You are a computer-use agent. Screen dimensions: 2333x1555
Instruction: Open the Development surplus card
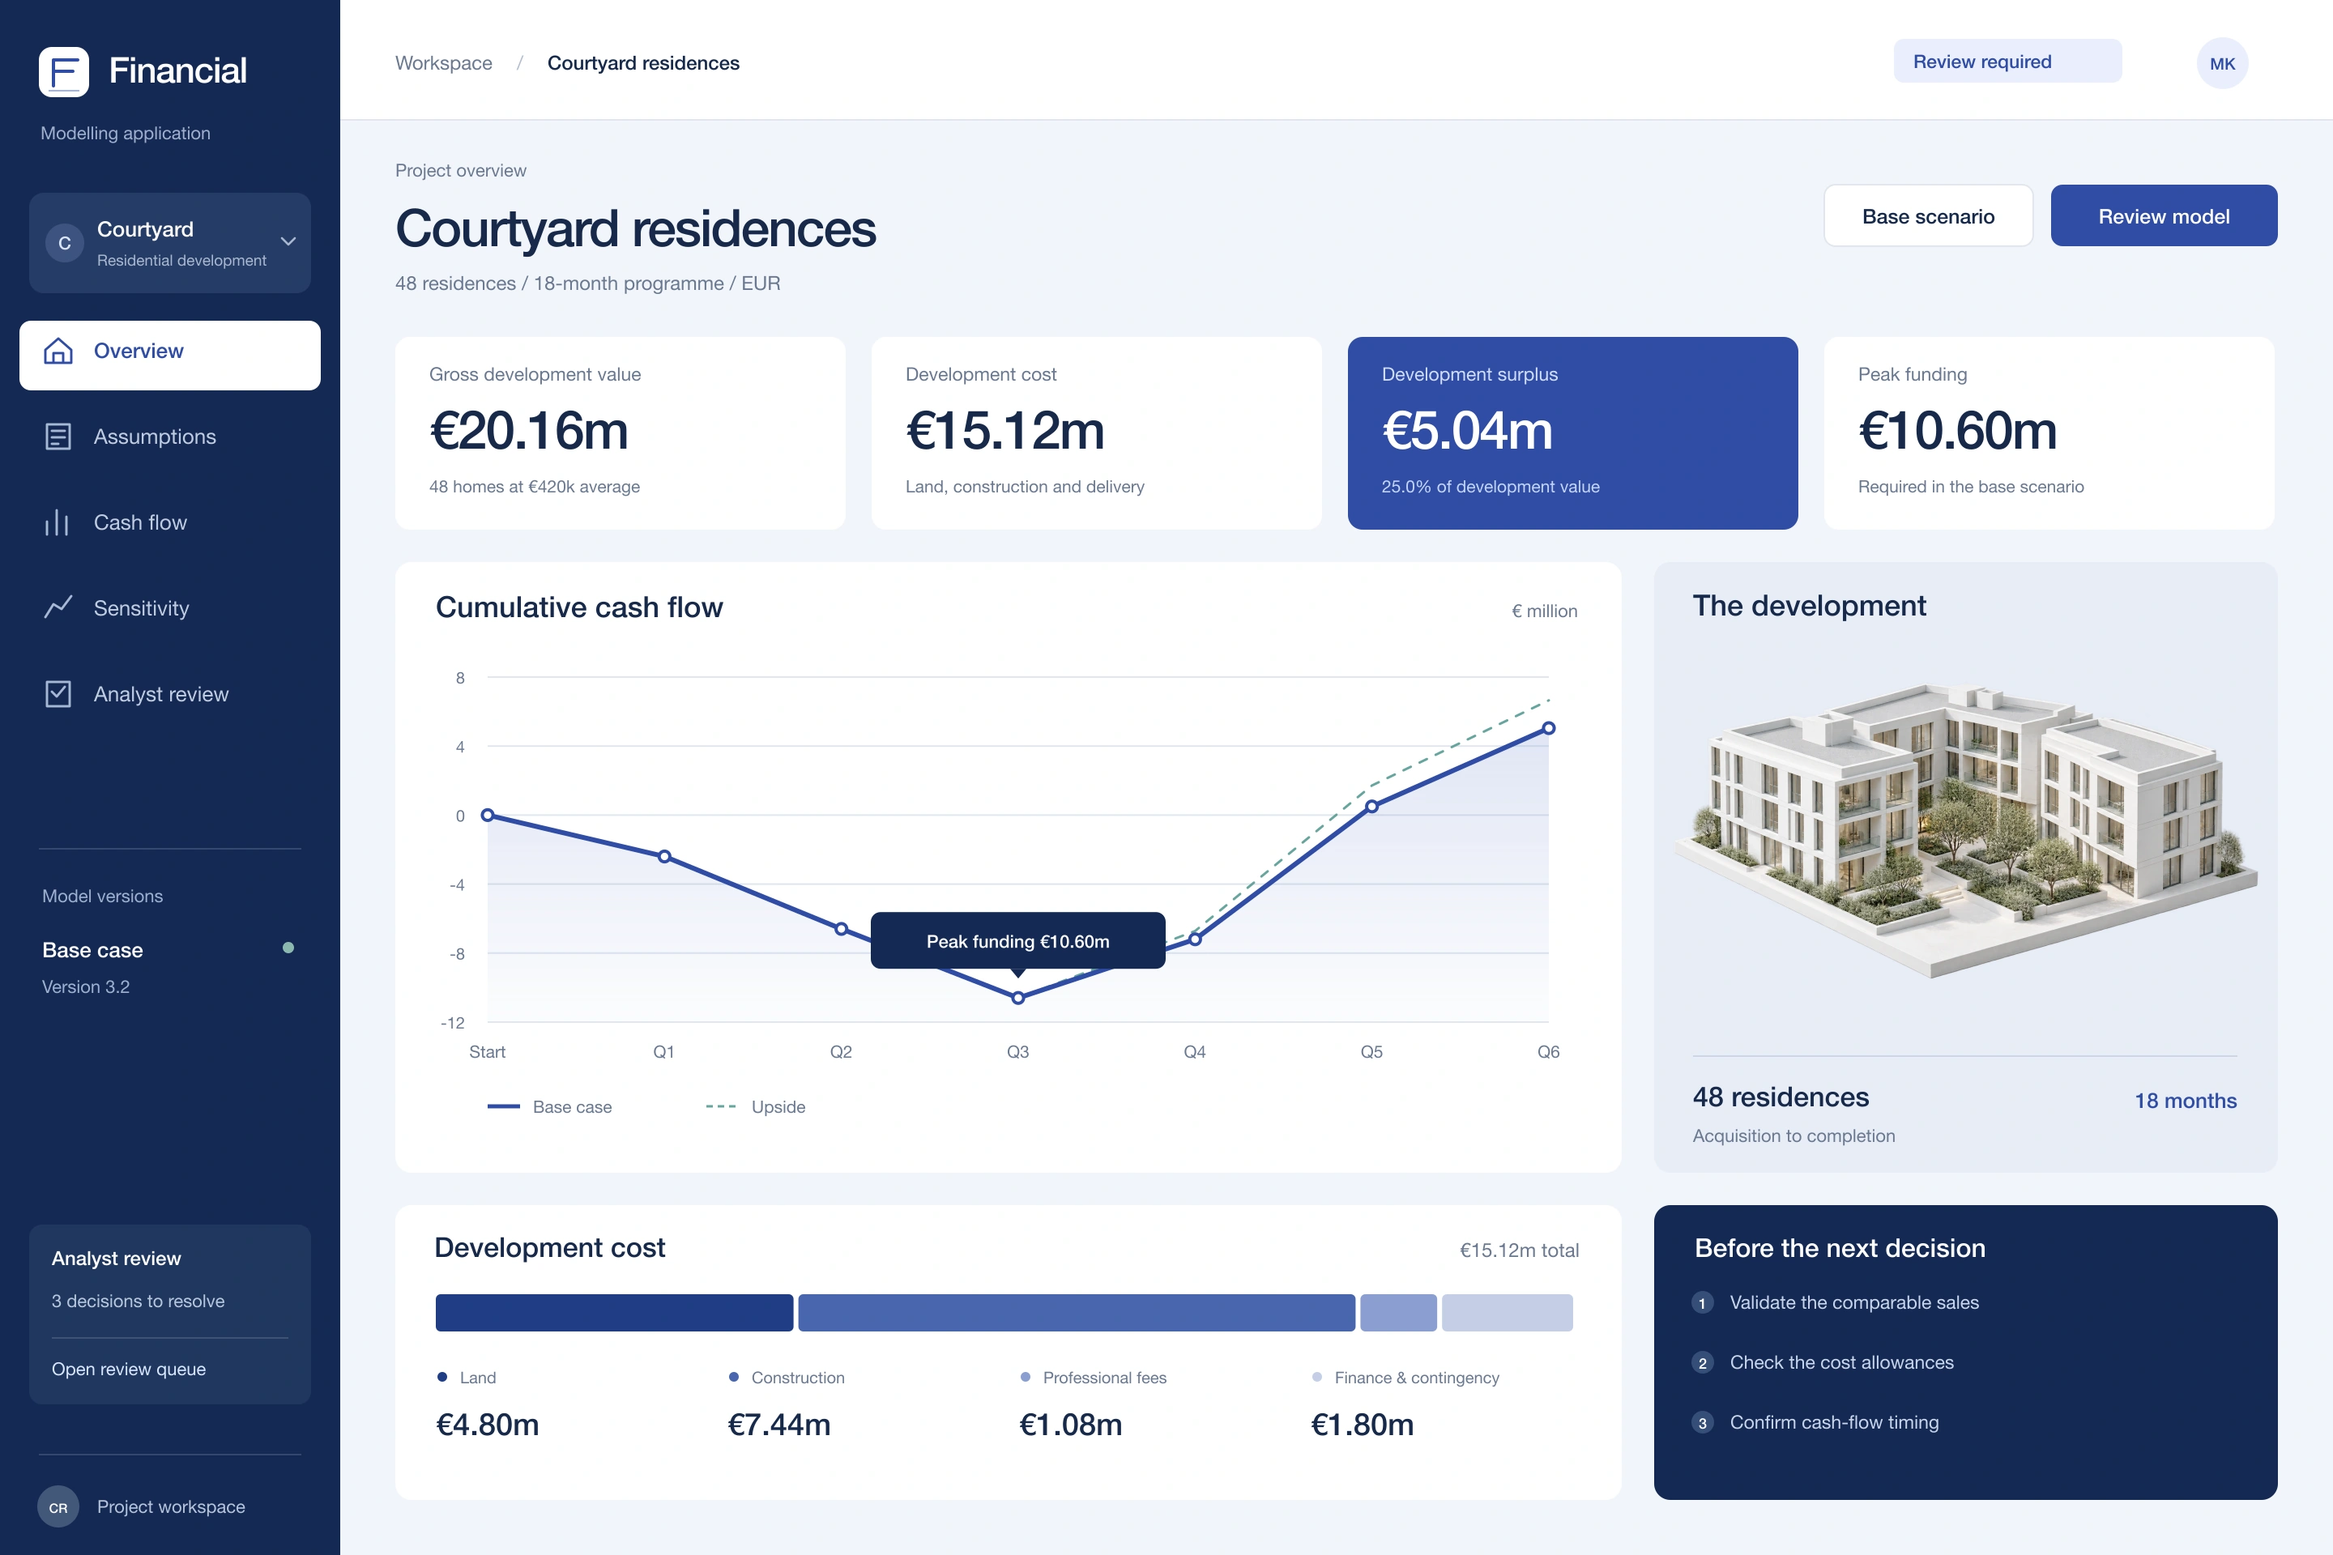(1572, 433)
